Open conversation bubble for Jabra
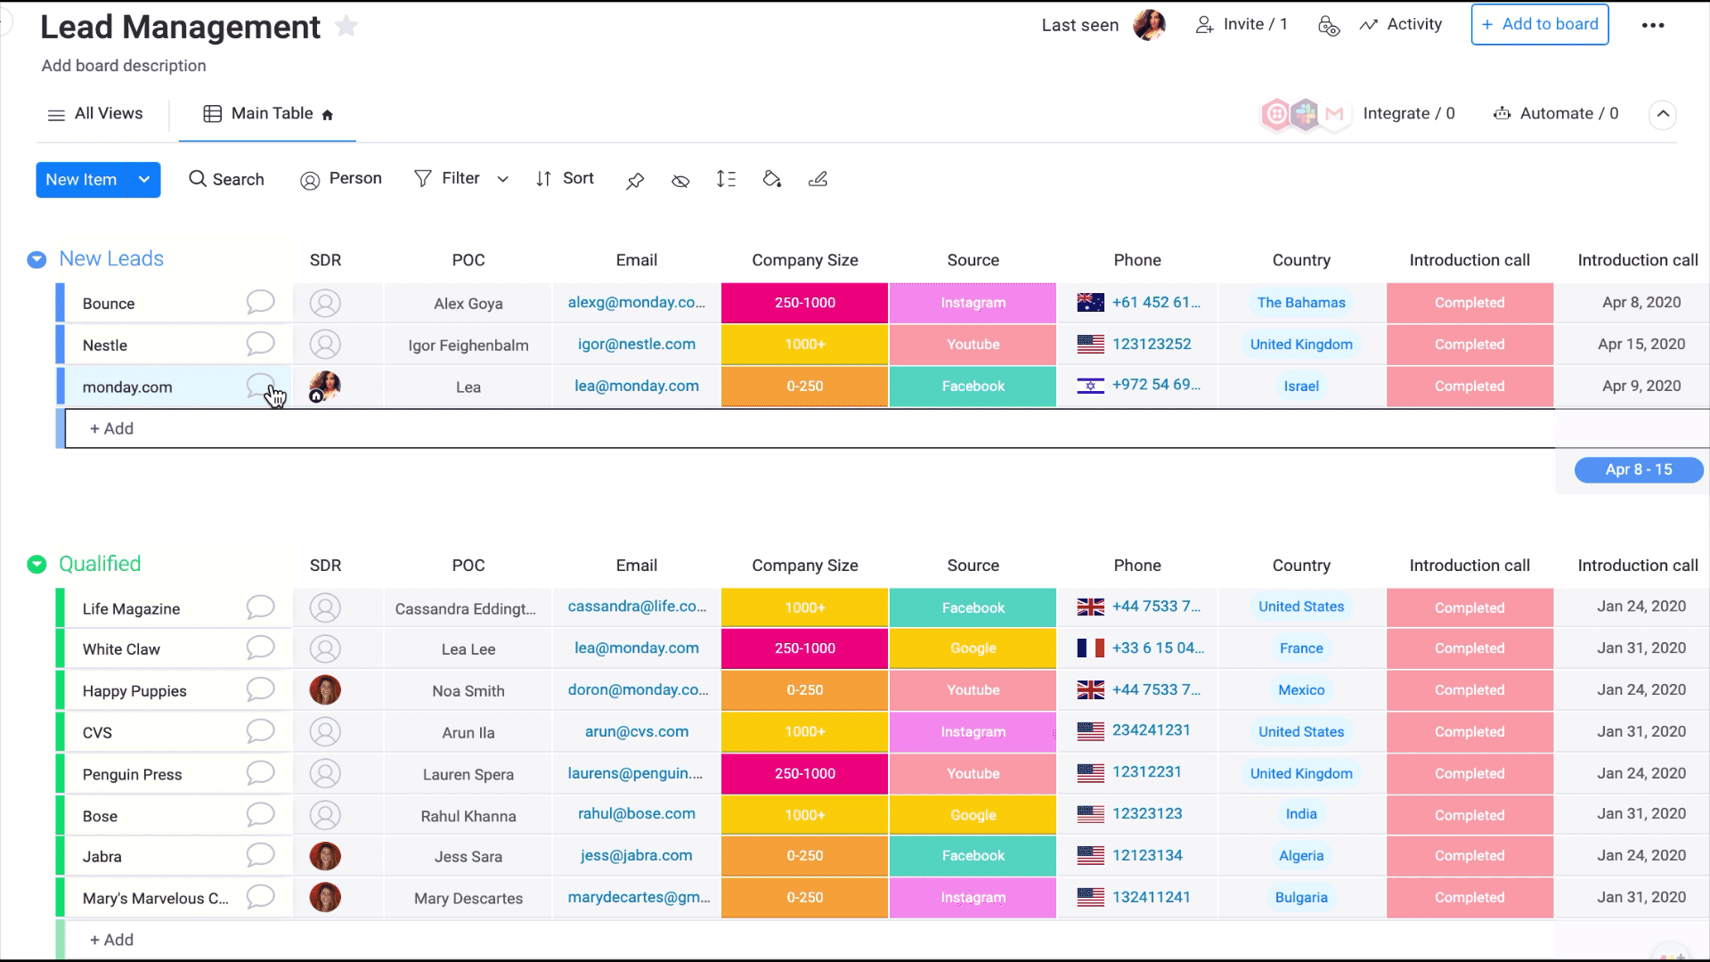 [260, 855]
